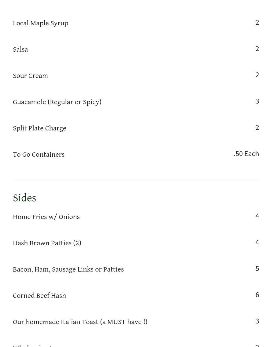Screen dimensions: 266x347
Task: Click the Hash Brown Patties price 4
Action: 257,242
